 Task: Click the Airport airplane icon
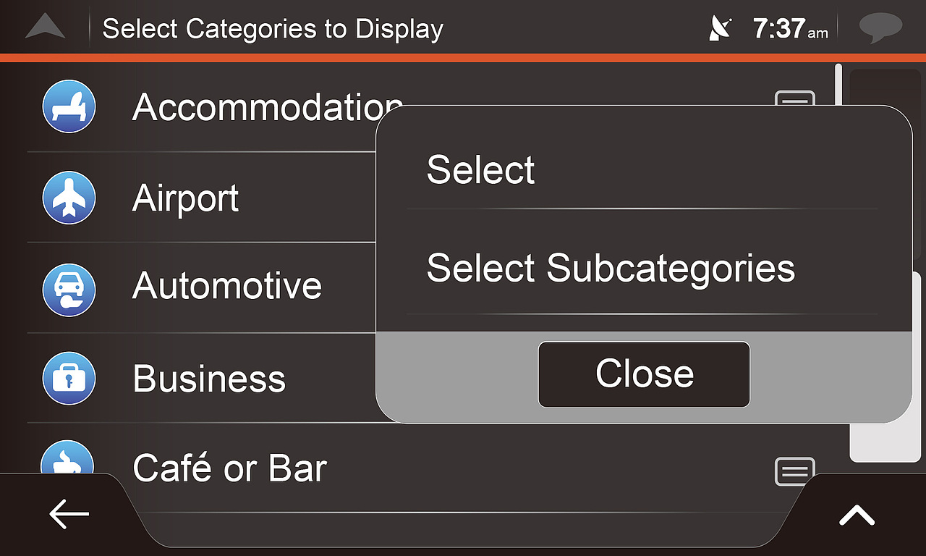click(69, 198)
